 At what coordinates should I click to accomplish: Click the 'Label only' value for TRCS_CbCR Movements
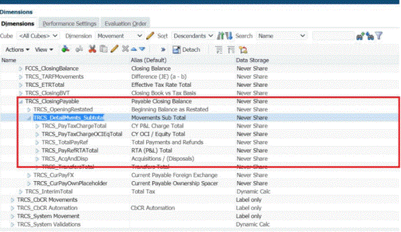click(x=249, y=200)
